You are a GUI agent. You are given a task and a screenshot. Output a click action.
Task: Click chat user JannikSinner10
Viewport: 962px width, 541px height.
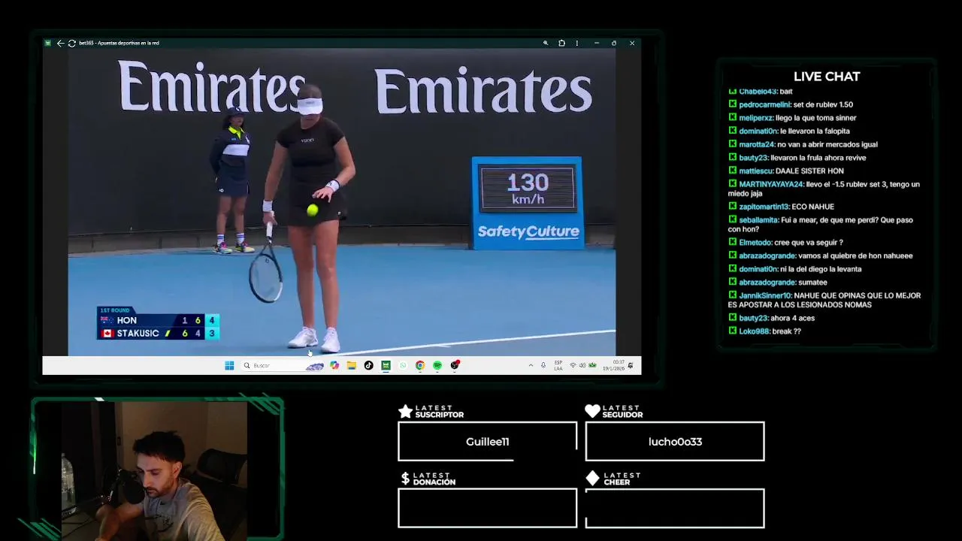point(765,295)
